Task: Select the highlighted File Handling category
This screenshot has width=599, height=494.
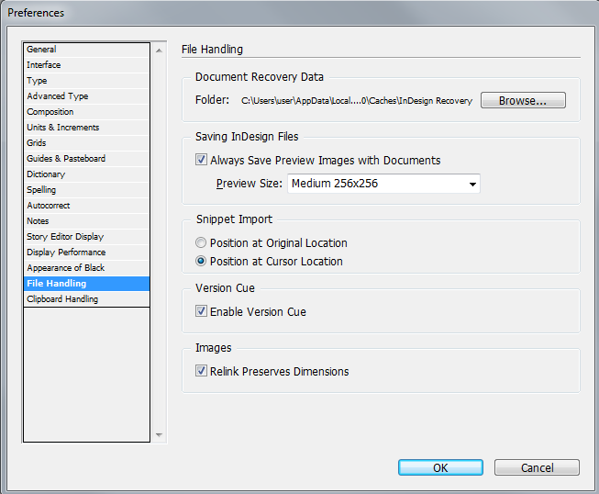Action: tap(86, 284)
